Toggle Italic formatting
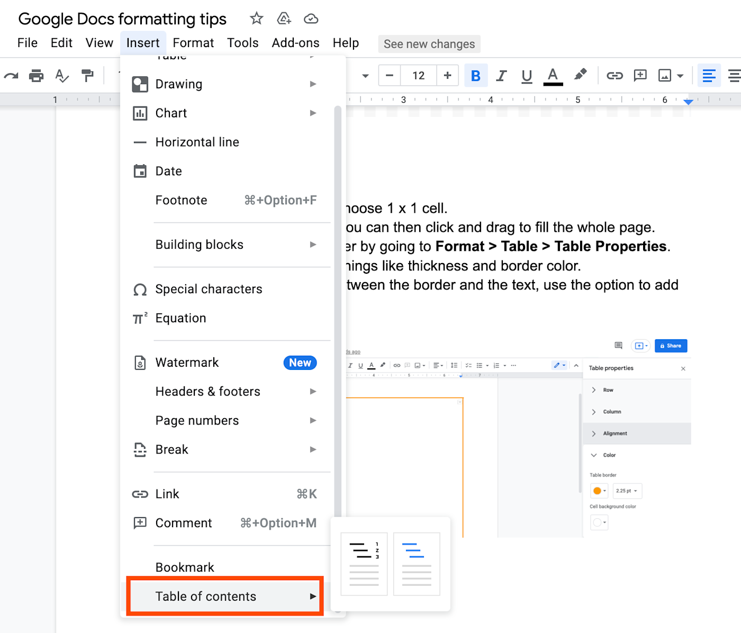The image size is (741, 633). tap(501, 76)
